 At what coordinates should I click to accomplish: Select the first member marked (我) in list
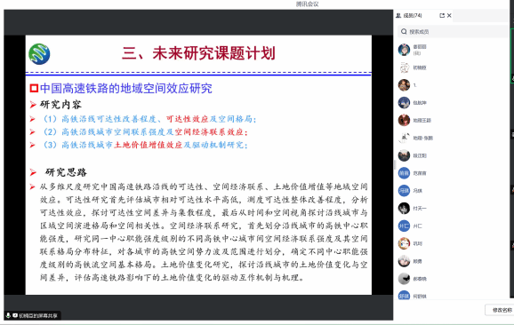click(454, 50)
